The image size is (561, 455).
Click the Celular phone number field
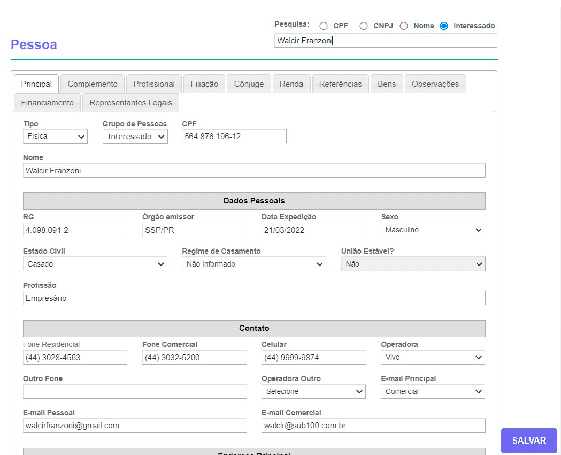[313, 358]
